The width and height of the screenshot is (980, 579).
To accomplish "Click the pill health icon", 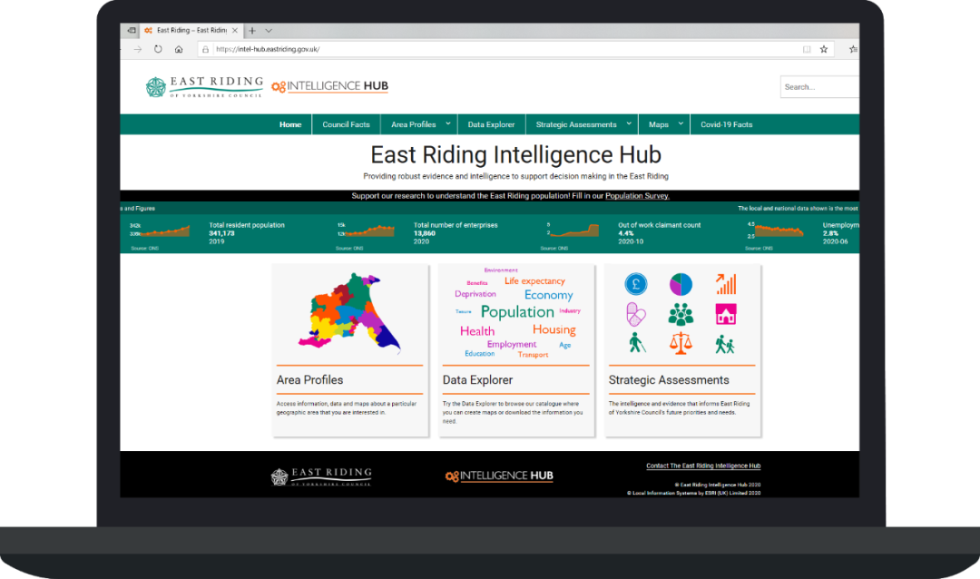I will coord(635,314).
